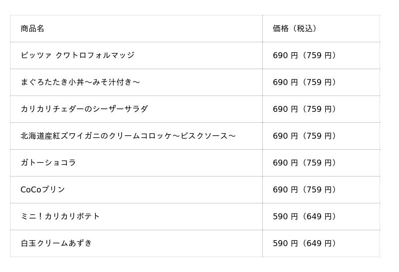This screenshot has height=272, width=399.
Task: Click the pre-tax 690 円 for ガトーショコラ
Action: click(x=285, y=163)
